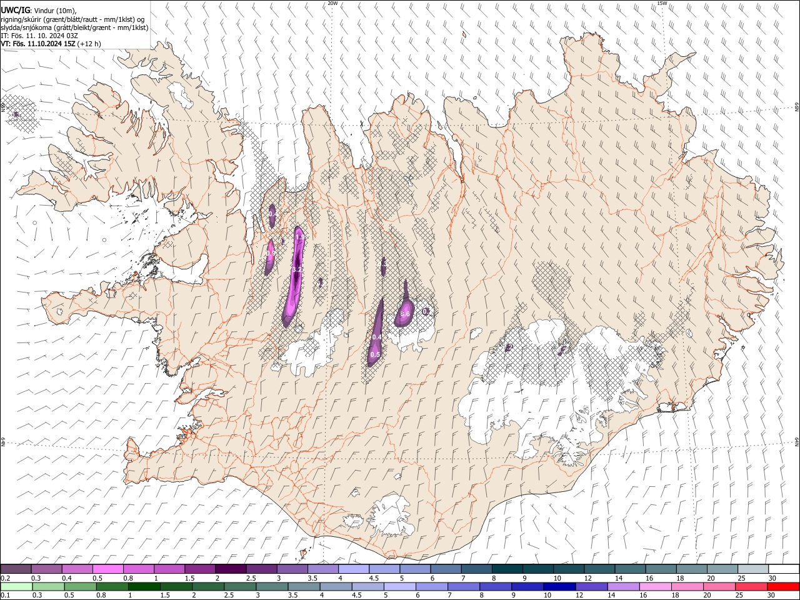Click the 3.2 snowfall value on the map
The width and height of the screenshot is (800, 600).
(297, 269)
